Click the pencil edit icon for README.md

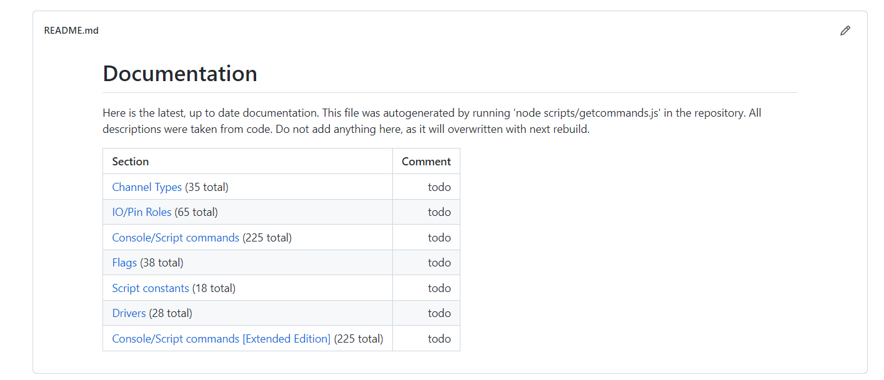coord(845,31)
